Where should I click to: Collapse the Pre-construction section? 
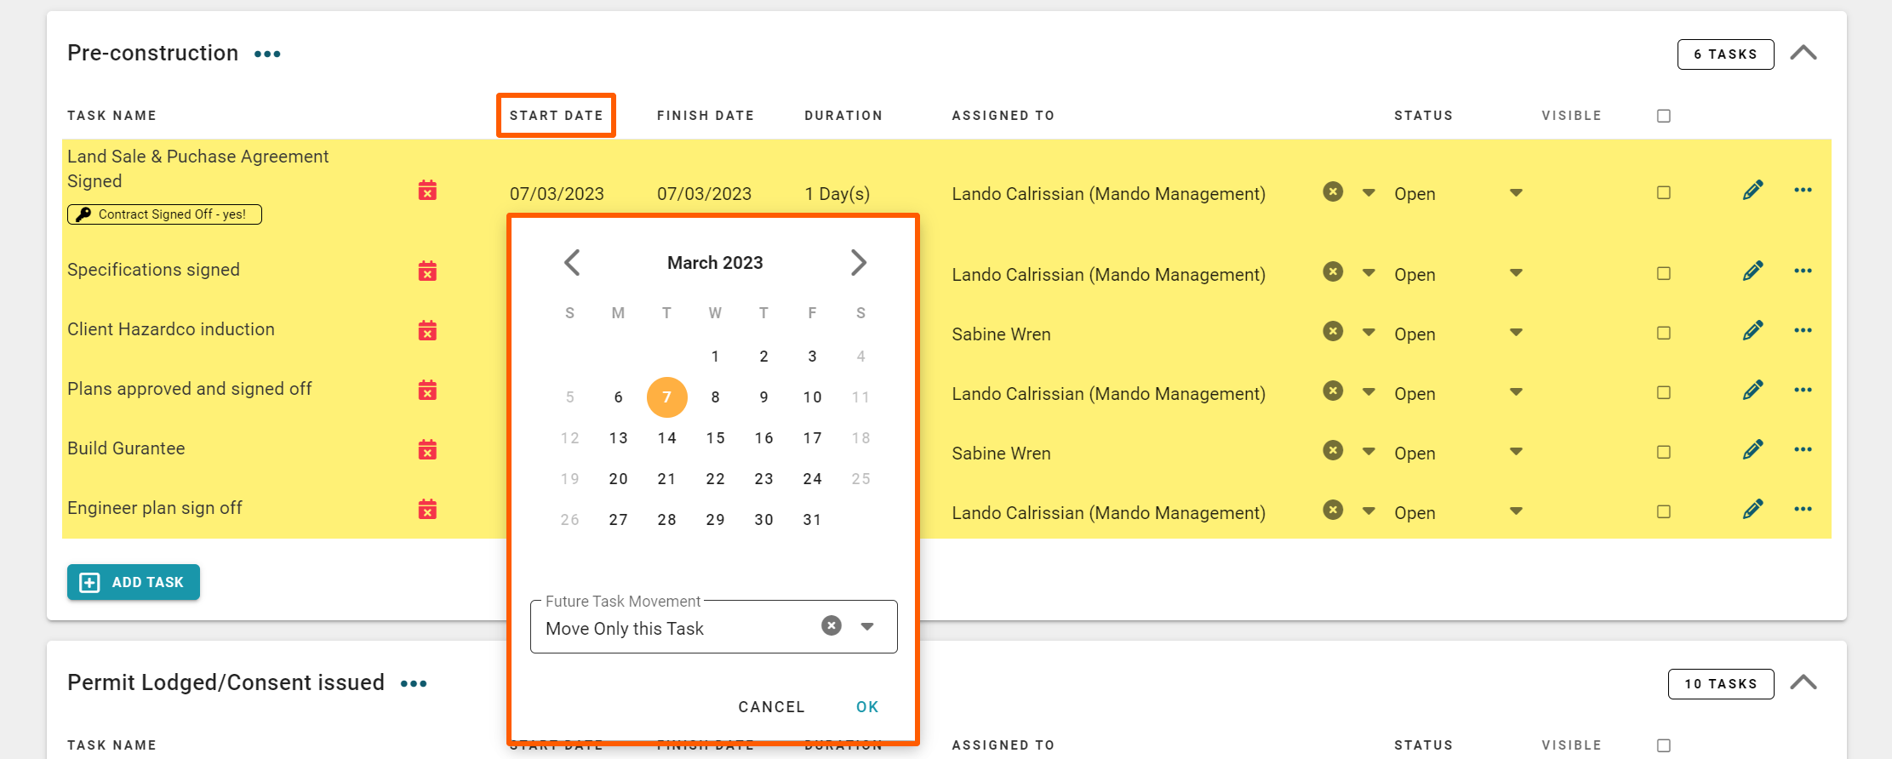pos(1803,54)
